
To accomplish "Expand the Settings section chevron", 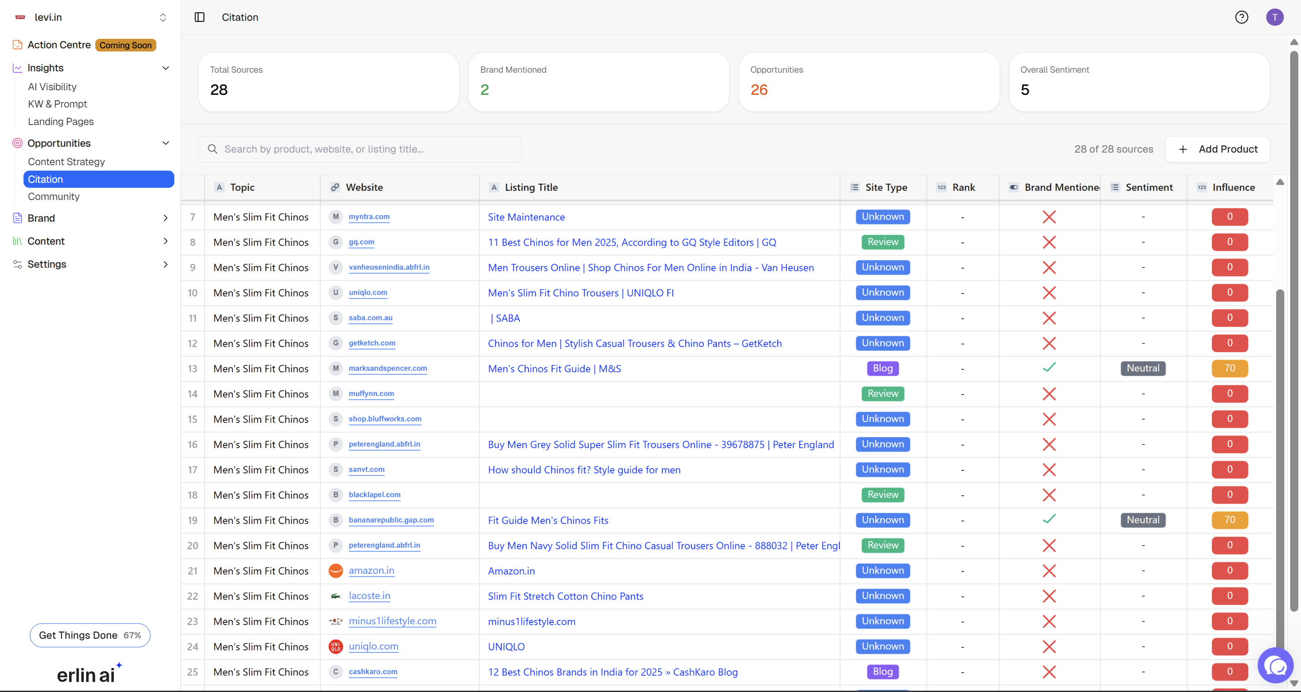I will 165,265.
